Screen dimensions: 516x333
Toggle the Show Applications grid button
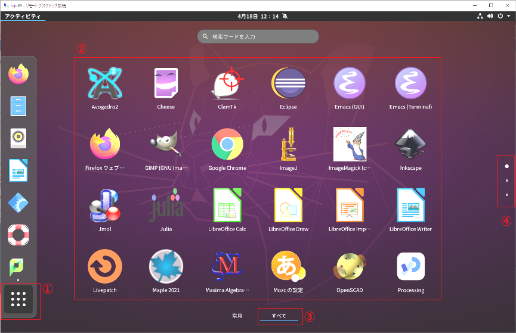[18, 299]
